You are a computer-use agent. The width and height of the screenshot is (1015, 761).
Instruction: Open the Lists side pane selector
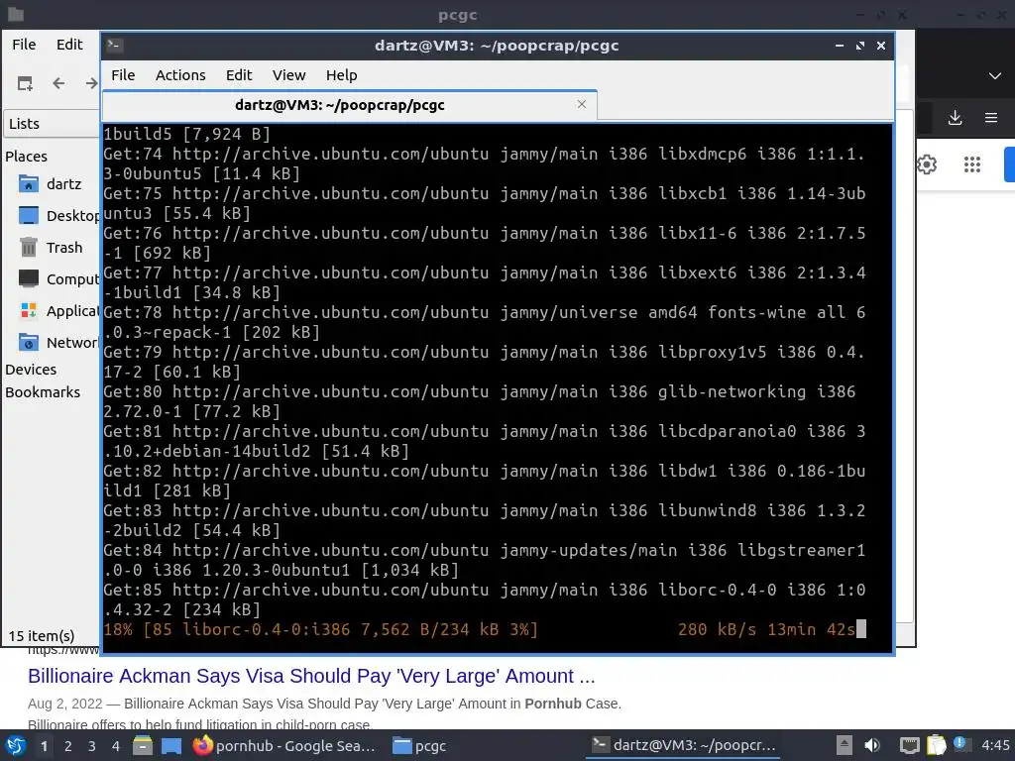click(52, 124)
